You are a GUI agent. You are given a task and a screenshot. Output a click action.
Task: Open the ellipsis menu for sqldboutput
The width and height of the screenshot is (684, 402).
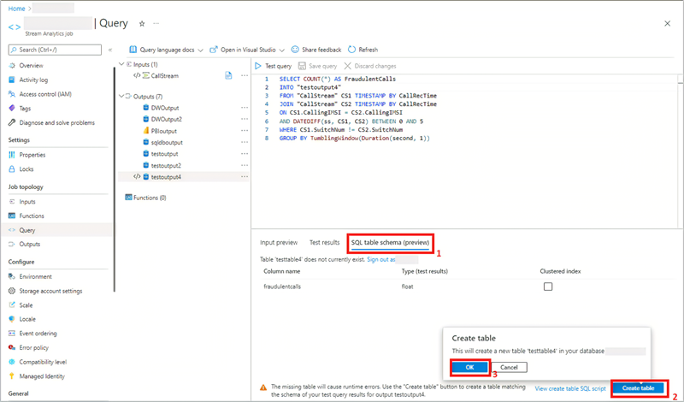point(245,142)
